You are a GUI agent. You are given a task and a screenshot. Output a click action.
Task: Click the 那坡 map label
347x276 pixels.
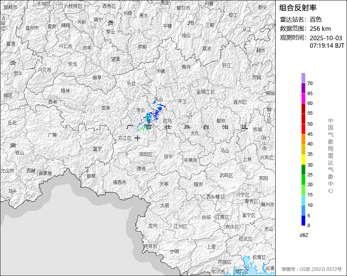click(91, 176)
